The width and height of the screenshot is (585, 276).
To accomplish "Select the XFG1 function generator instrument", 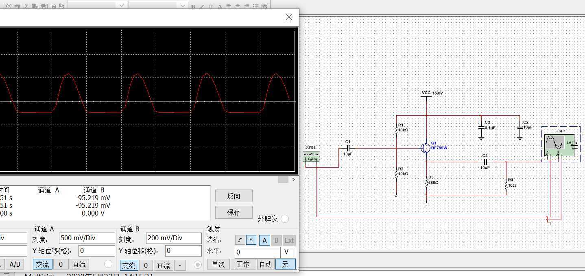I will [x=311, y=156].
